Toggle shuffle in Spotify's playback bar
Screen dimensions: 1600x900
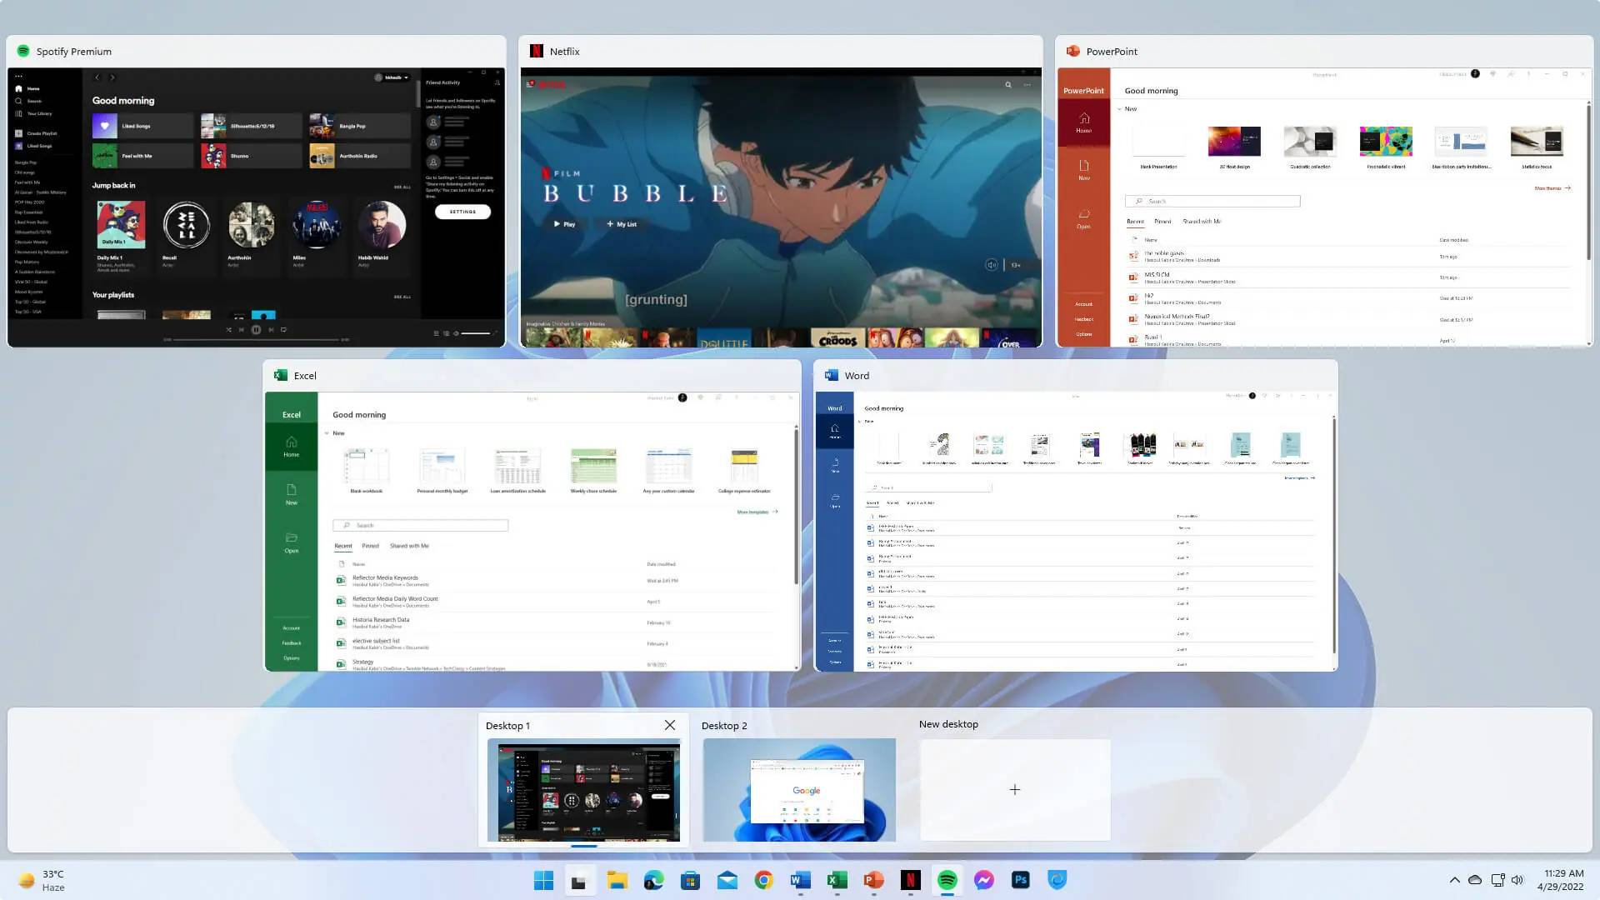(x=229, y=329)
